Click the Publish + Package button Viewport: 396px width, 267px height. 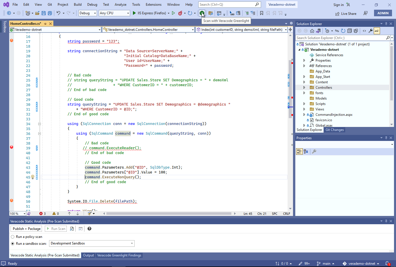[x=27, y=229]
